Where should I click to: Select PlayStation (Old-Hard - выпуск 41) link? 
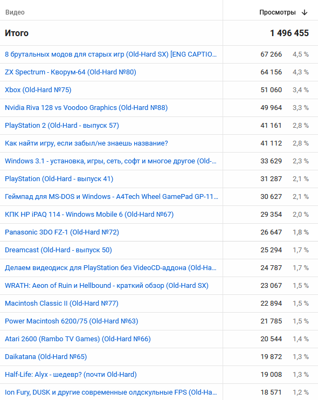pyautogui.click(x=59, y=179)
